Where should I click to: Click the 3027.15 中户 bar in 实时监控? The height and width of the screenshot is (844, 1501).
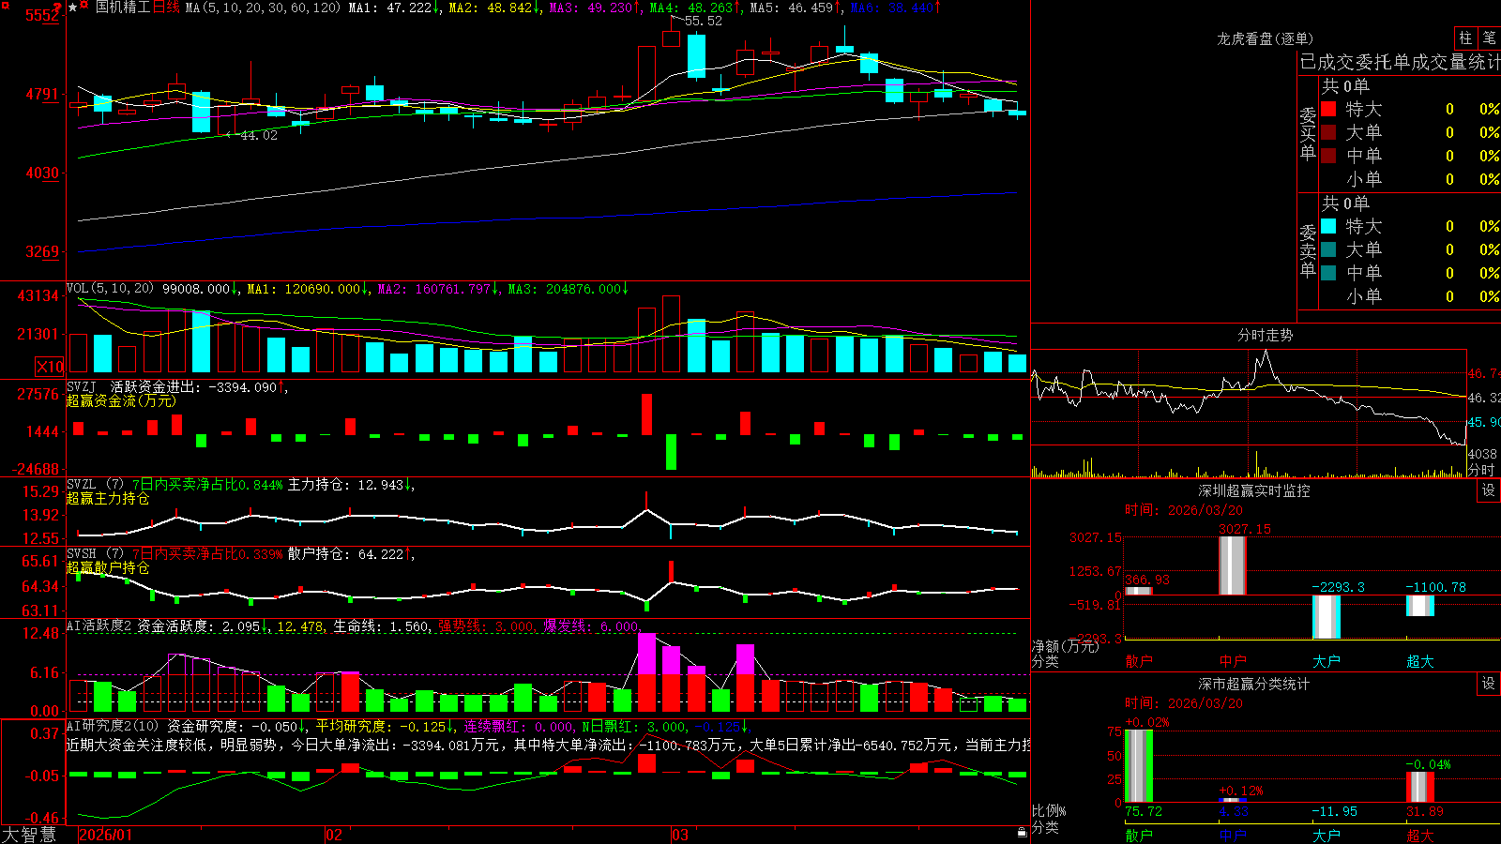1233,565
